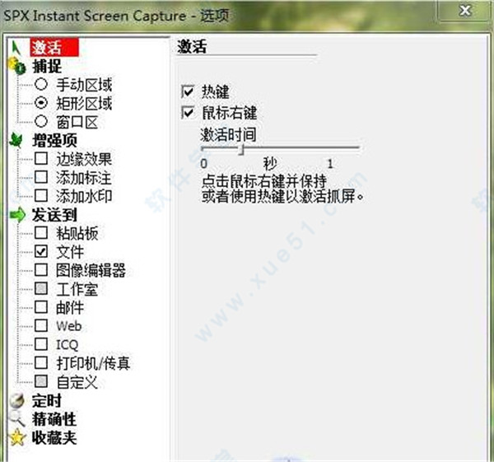The width and height of the screenshot is (494, 462).
Task: Enable the 添加水印 checkbox
Action: tap(41, 196)
